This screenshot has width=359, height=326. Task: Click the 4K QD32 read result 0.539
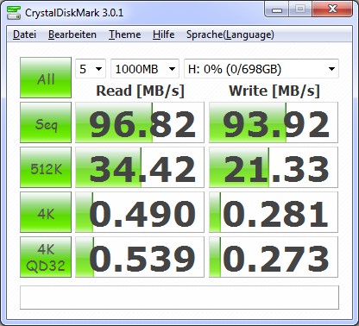(x=140, y=257)
